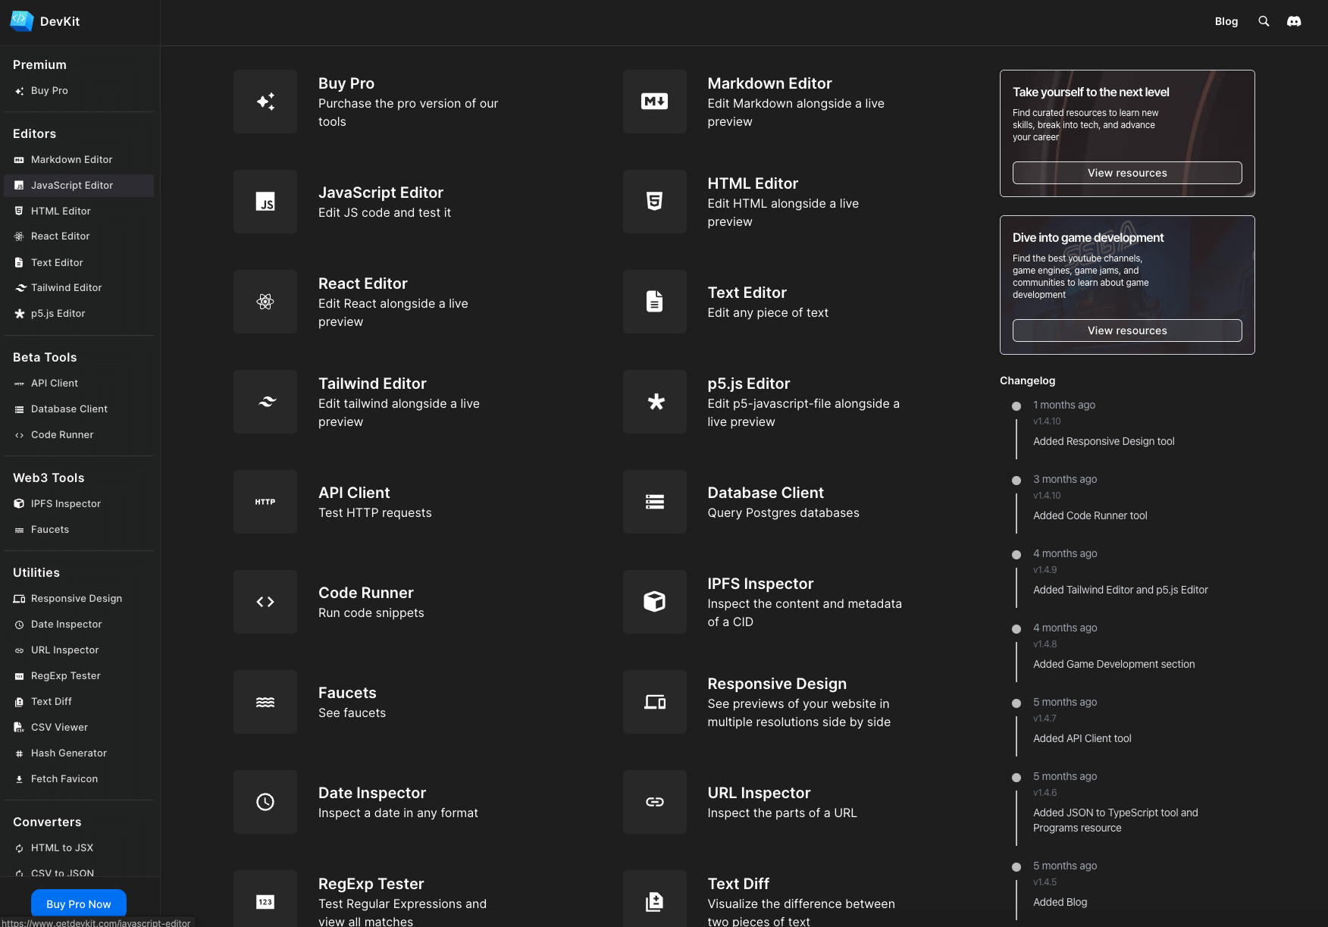Open the Markdown Editor card title
The width and height of the screenshot is (1328, 927).
(x=769, y=83)
